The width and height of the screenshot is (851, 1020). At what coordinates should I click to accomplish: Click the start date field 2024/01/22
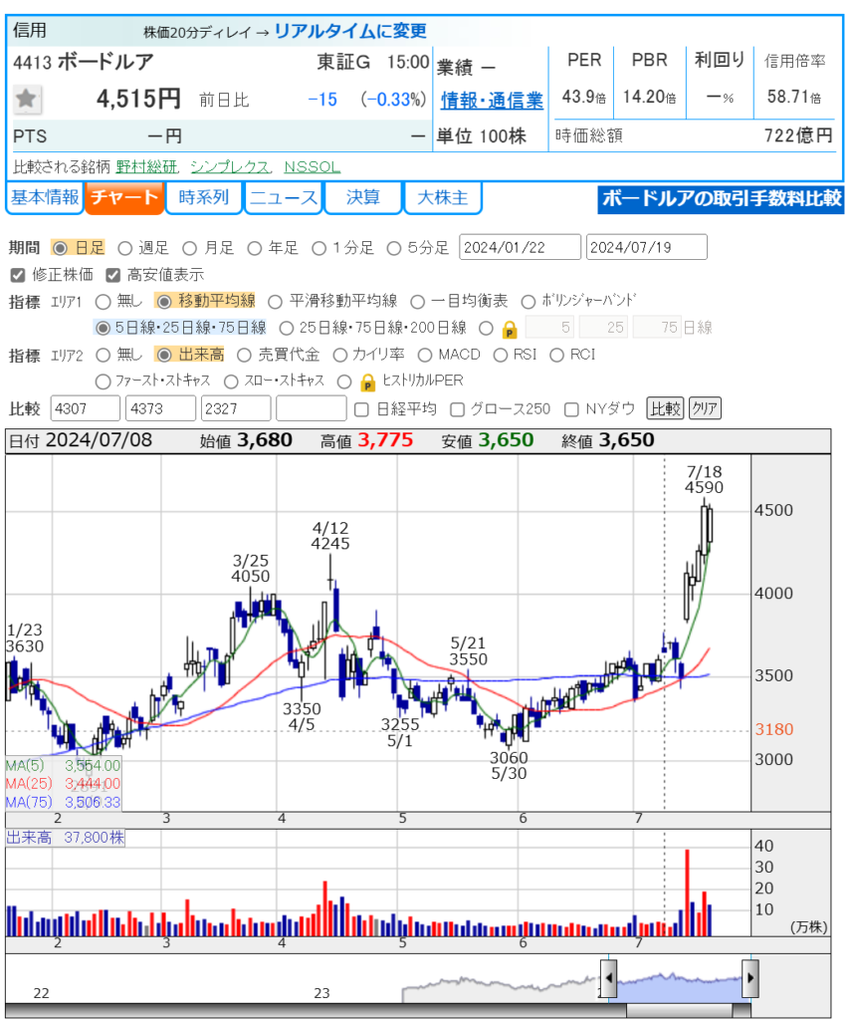point(520,248)
